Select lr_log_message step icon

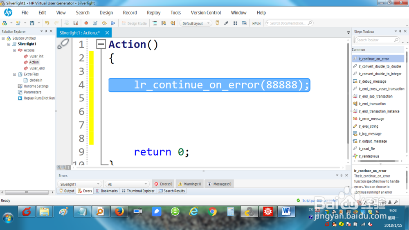click(355, 134)
